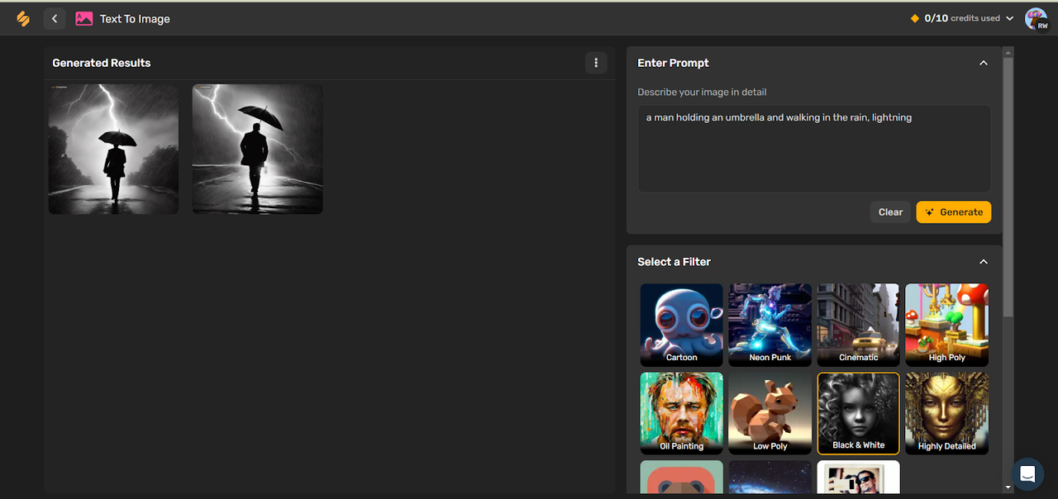Open the RW user profile avatar
The image size is (1058, 499).
tap(1036, 18)
